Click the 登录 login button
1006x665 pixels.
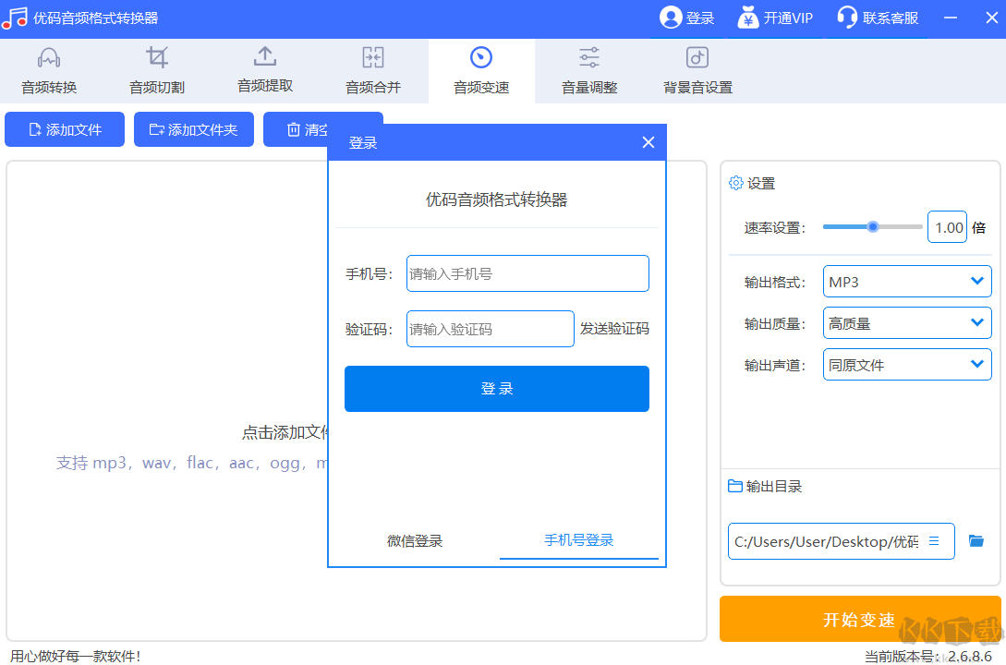pyautogui.click(x=496, y=389)
